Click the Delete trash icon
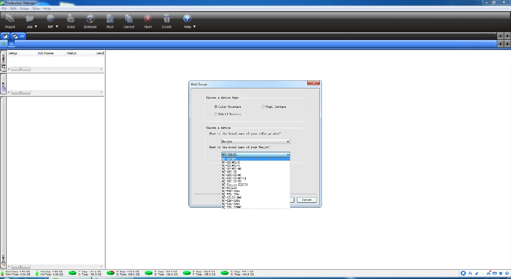Screen dimensions: 511x279 (x=167, y=18)
